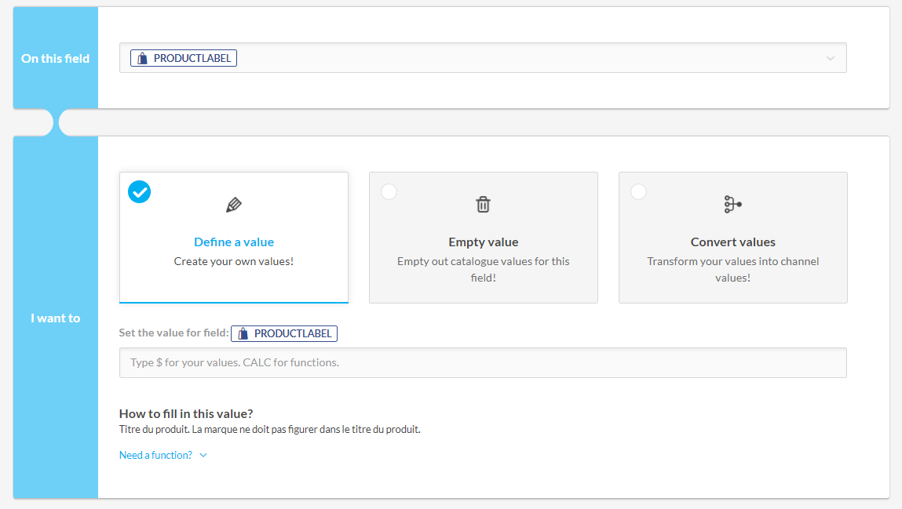Viewport: 902px width, 509px height.
Task: Choose the 'Define a value' card title
Action: 234,242
